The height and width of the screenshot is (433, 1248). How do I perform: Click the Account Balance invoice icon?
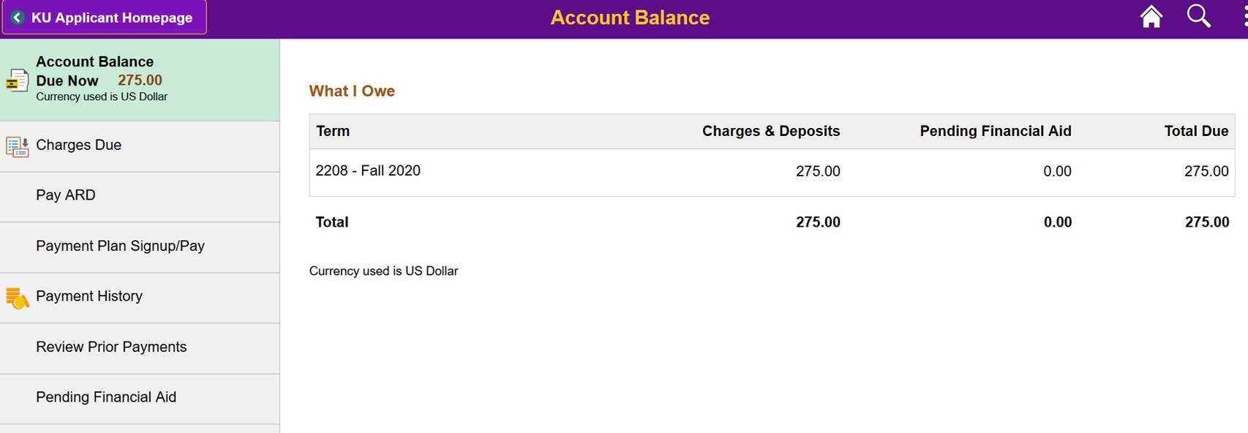(17, 80)
